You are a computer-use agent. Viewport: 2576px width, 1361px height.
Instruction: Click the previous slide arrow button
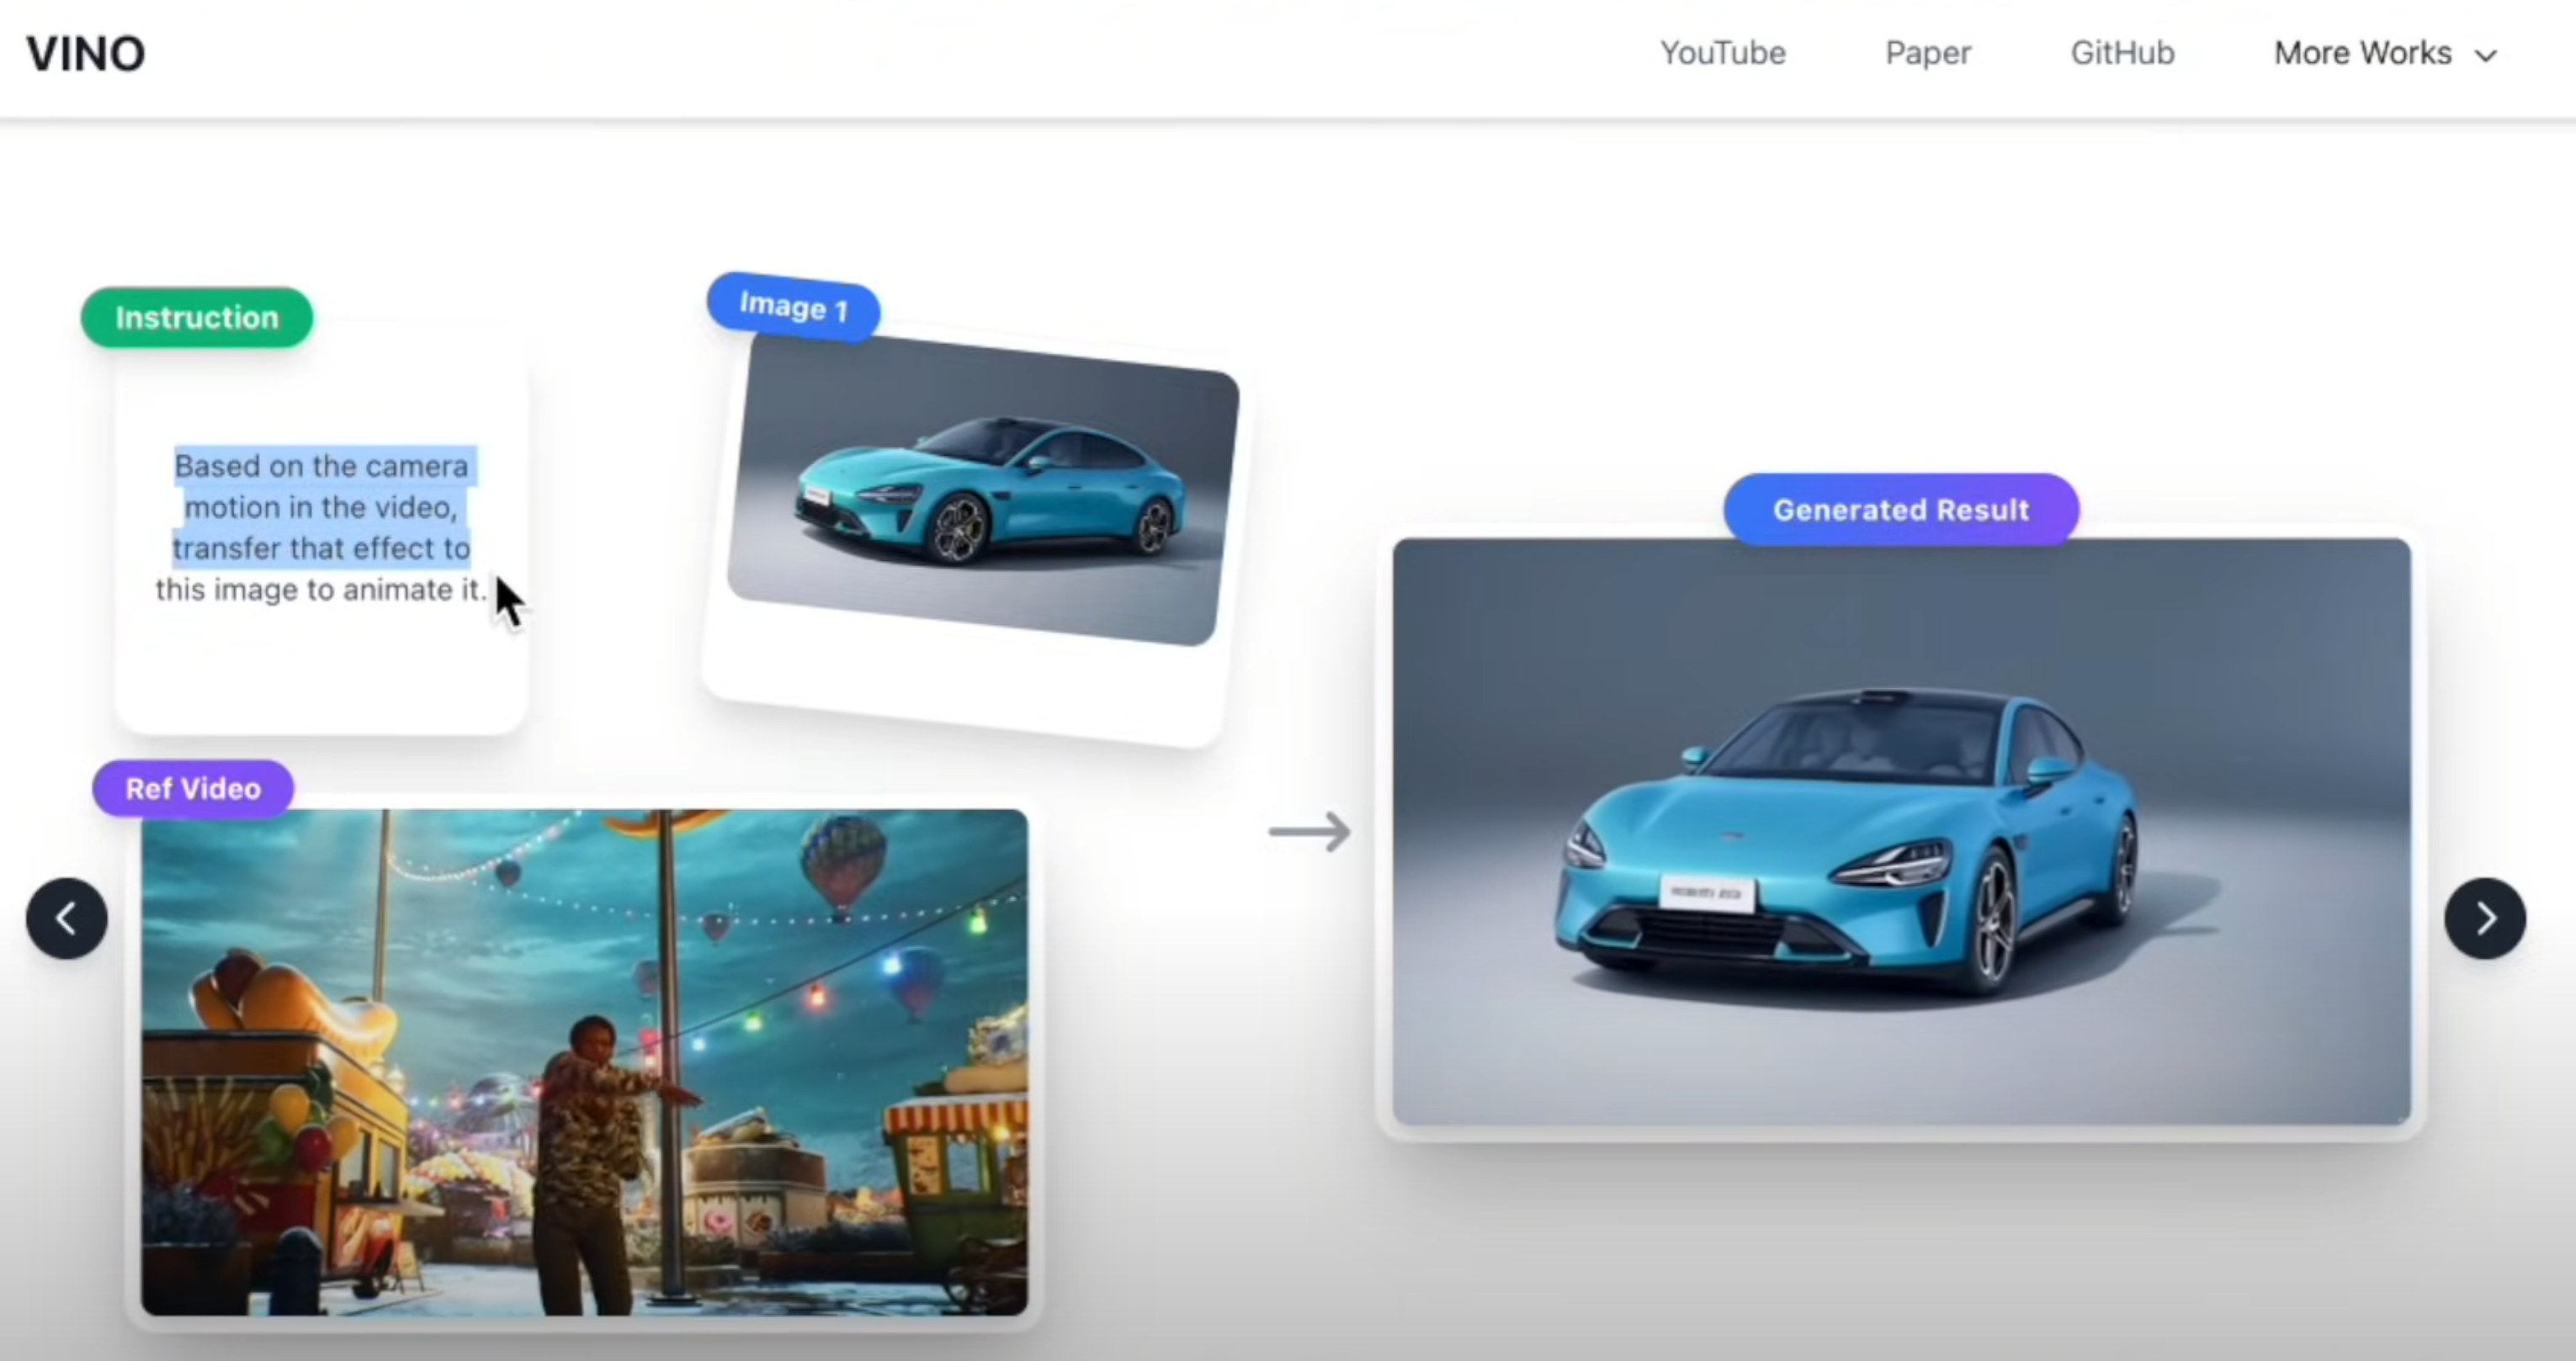(67, 919)
